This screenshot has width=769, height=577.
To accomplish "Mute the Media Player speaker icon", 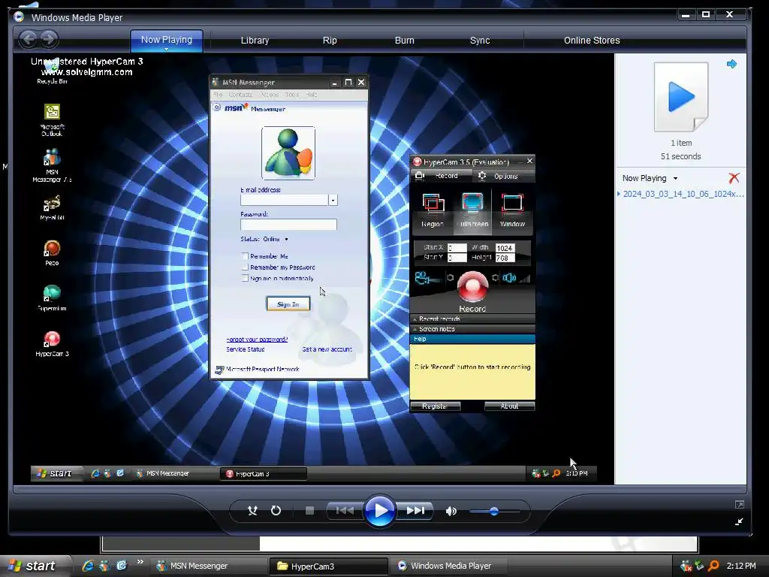I will click(451, 511).
